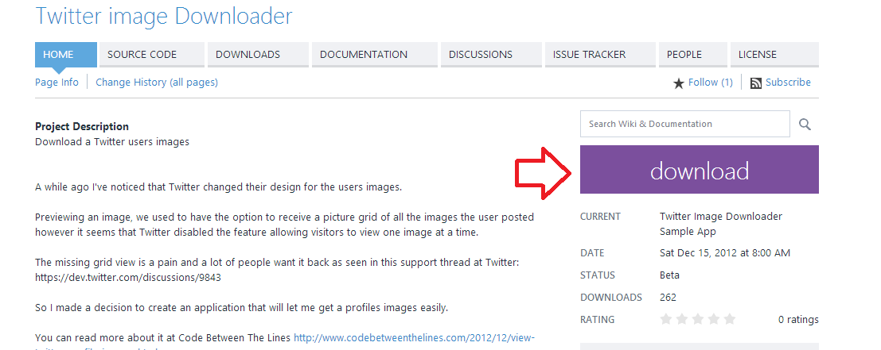Click the STATUS label
This screenshot has width=881, height=350.
point(597,275)
